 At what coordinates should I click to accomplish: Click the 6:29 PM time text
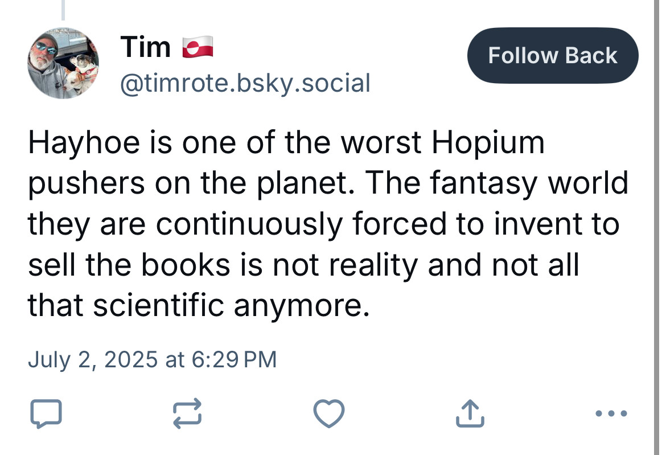pos(234,360)
